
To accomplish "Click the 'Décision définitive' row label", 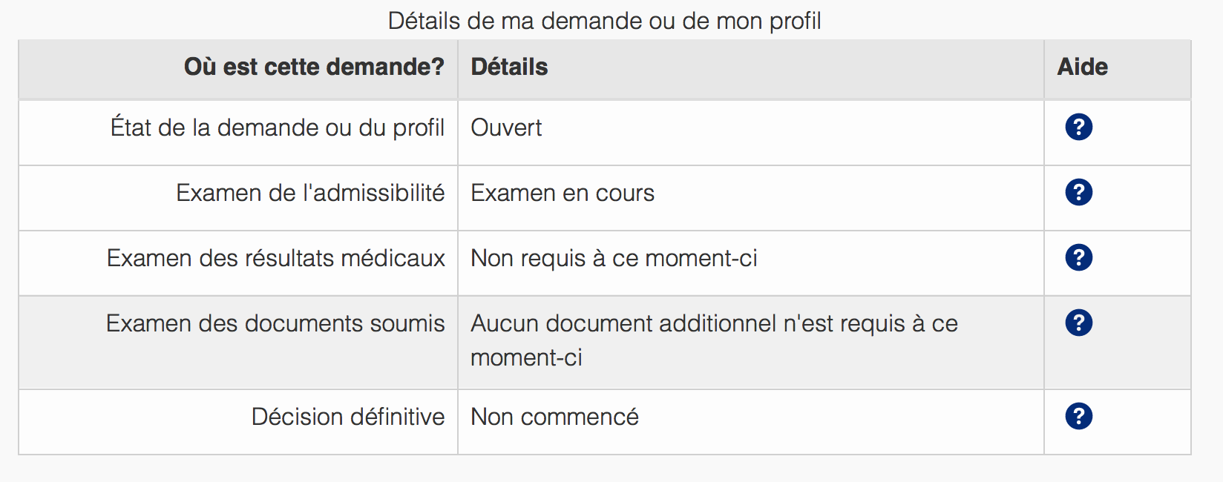I will coord(347,417).
